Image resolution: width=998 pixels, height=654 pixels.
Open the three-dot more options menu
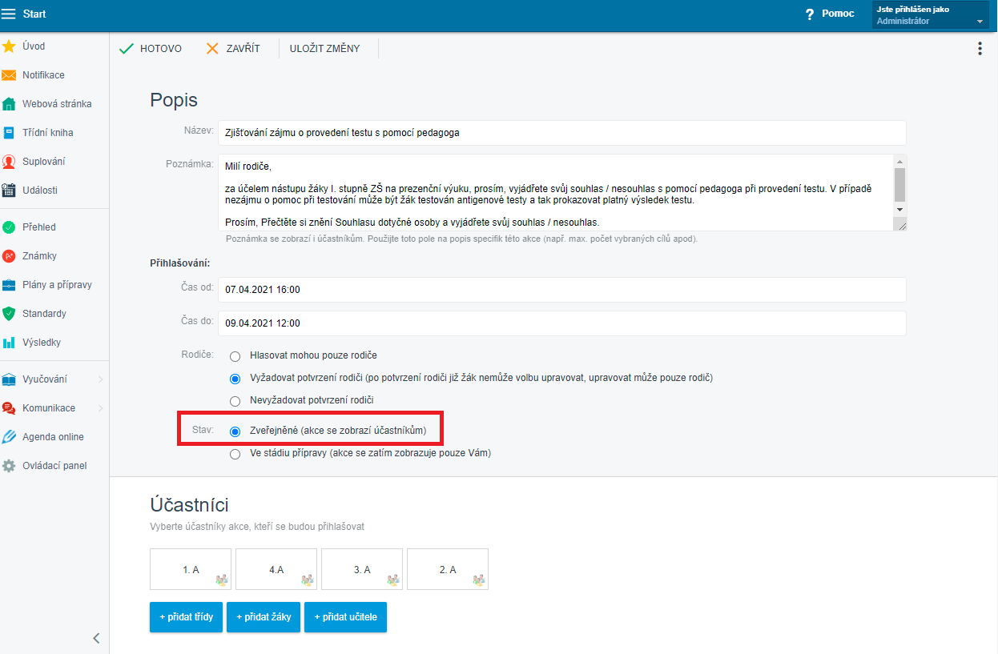979,49
